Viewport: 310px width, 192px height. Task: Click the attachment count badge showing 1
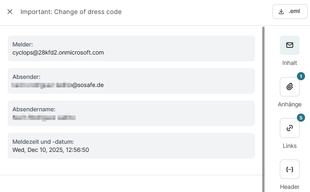coord(301,76)
